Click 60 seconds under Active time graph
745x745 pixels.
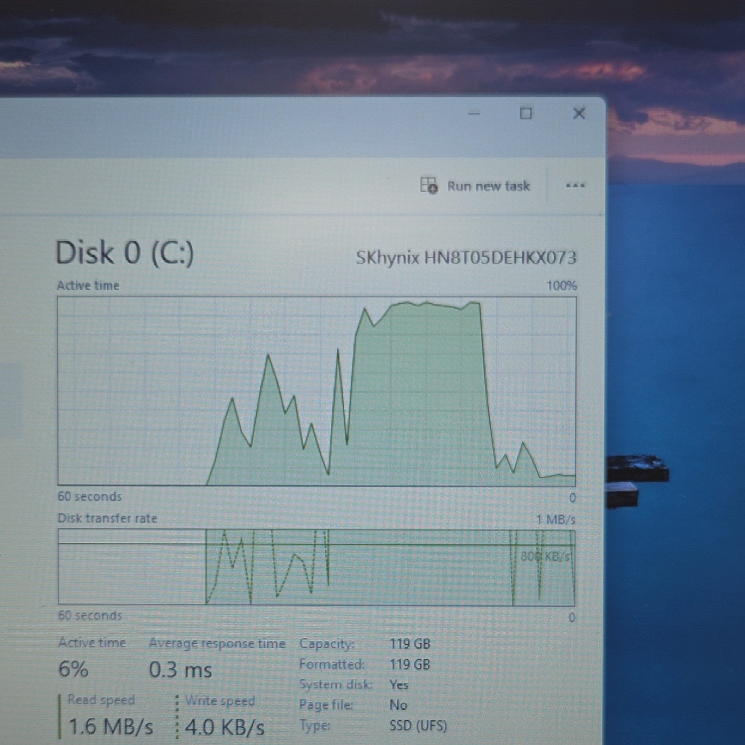point(89,497)
